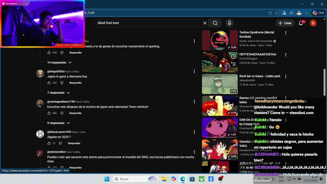Open options menu for @santiagoaldana1785 comment
This screenshot has height=184, width=327.
194,101
